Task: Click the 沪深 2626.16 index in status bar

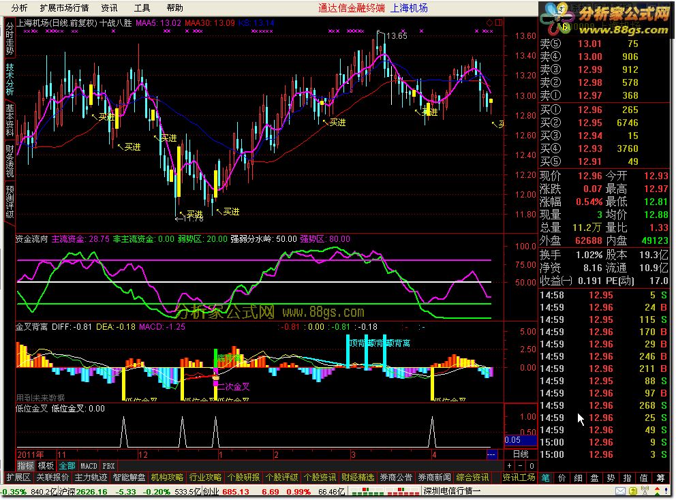Action: click(82, 492)
